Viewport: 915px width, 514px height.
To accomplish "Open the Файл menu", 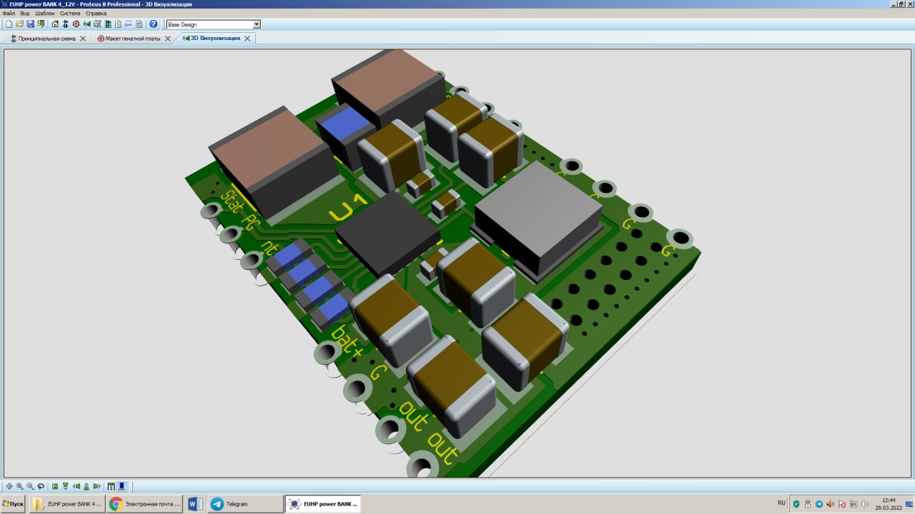I will (9, 14).
